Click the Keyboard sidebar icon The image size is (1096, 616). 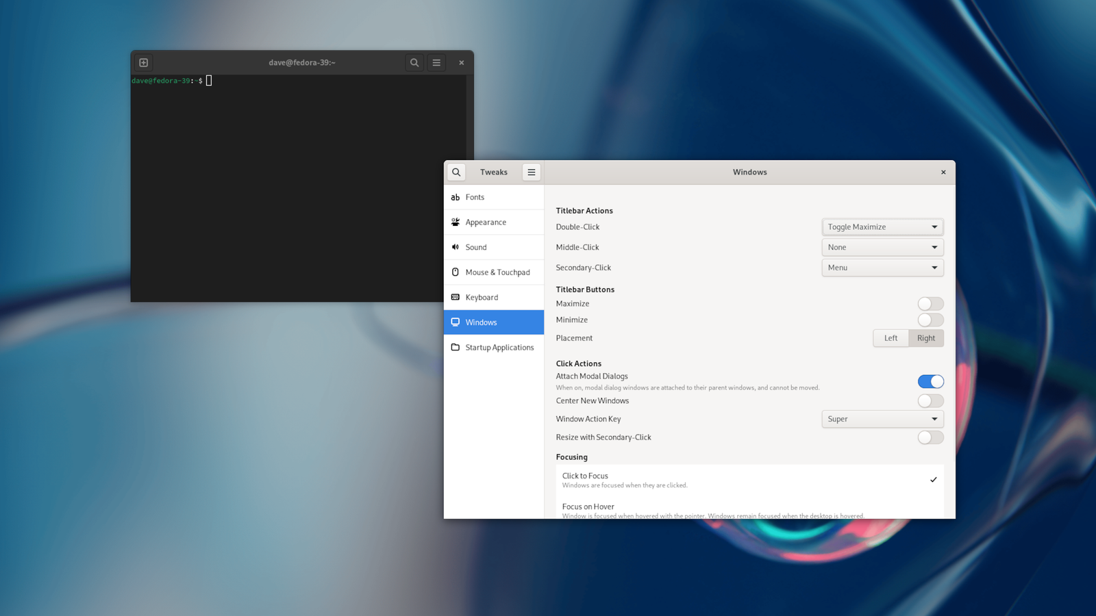456,297
